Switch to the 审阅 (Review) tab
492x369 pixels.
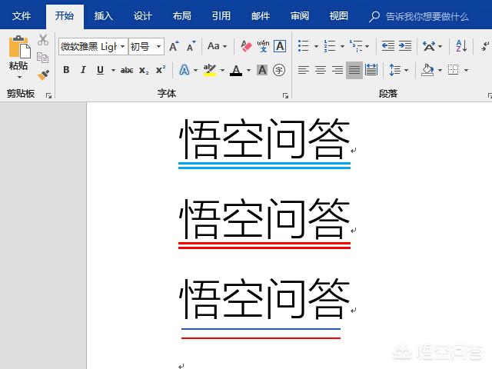[299, 15]
